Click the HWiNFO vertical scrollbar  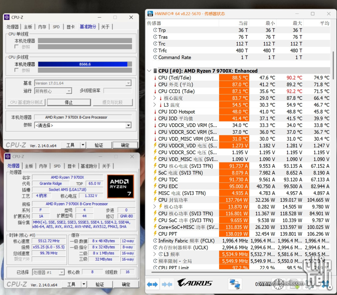point(334,65)
